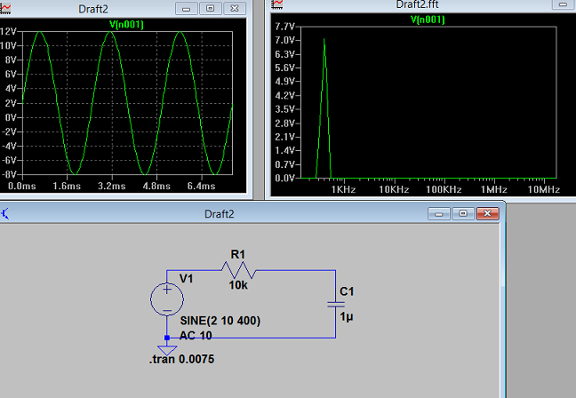The height and width of the screenshot is (398, 576).
Task: Minimize the Draft2 schematic window
Action: tap(438, 214)
